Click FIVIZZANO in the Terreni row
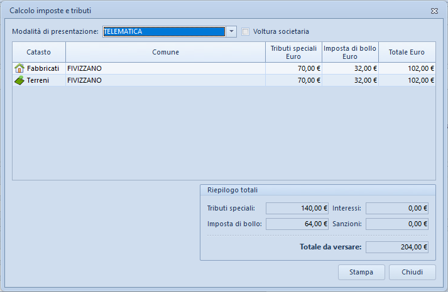 (84, 80)
